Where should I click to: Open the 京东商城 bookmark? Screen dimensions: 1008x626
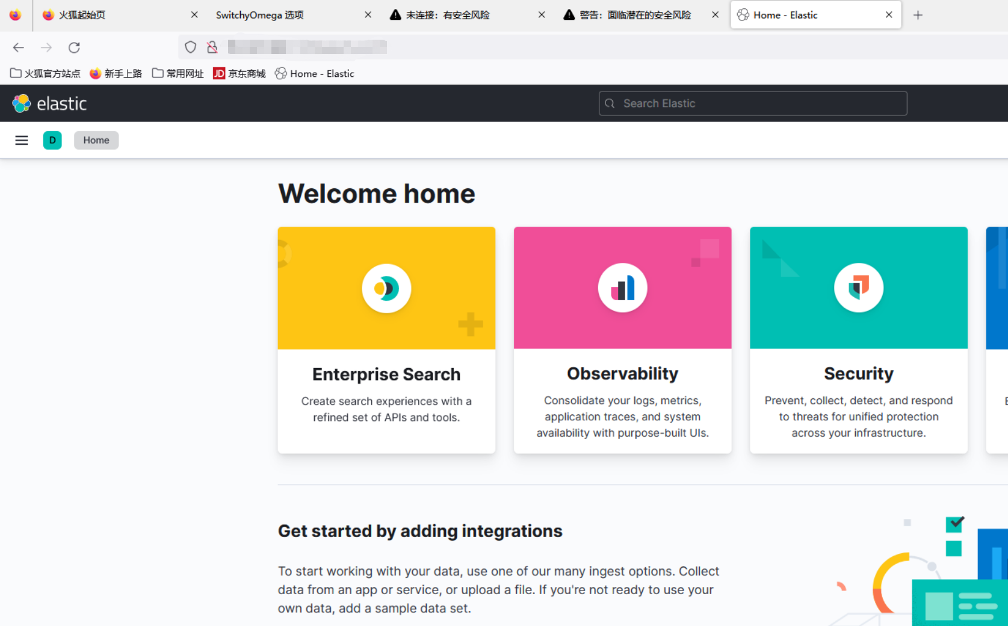(240, 73)
